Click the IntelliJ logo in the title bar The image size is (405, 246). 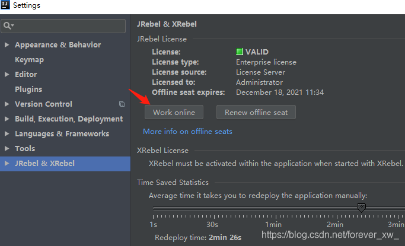click(5, 5)
